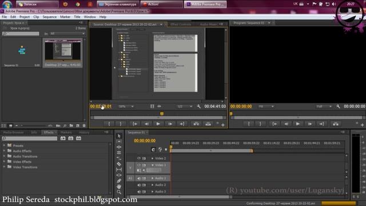The image size is (366, 206).
Task: Click the Effects panel search field
Action: click(x=30, y=138)
